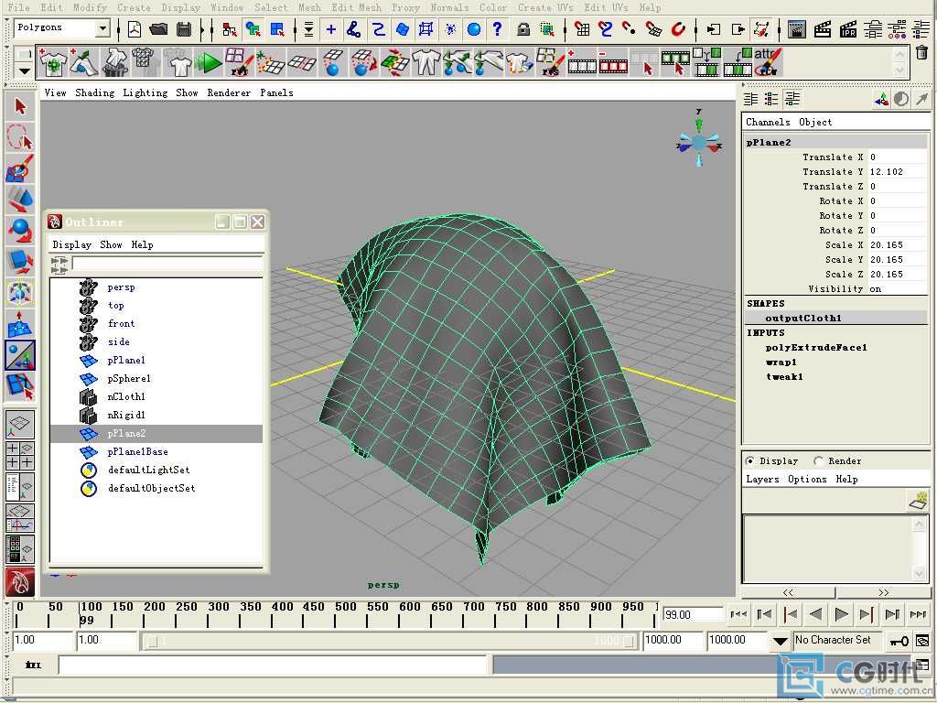Viewport: 937px width, 703px height.
Task: Select the Render radio button
Action: (x=818, y=461)
